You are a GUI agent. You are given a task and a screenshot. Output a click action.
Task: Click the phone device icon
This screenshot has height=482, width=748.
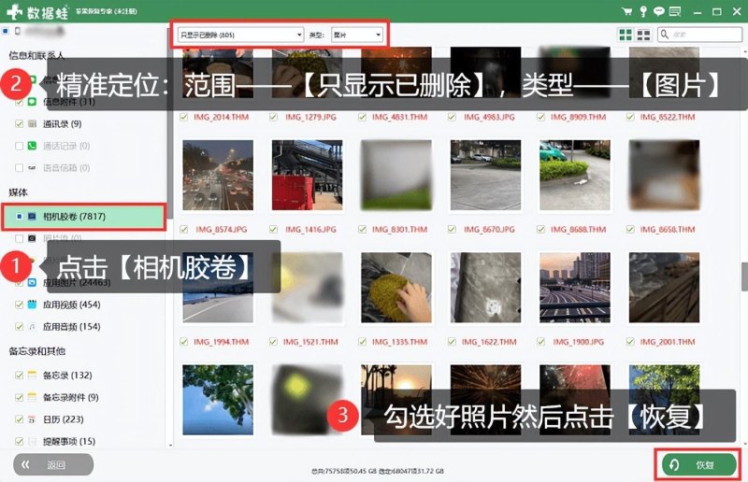[x=18, y=31]
